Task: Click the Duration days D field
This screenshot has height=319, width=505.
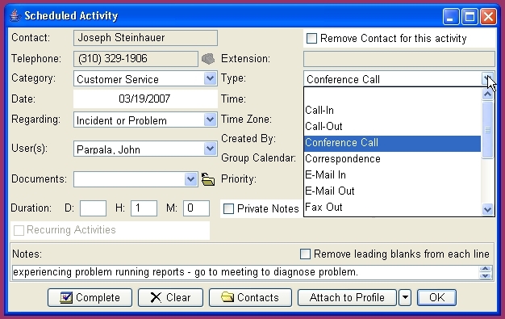Action: (x=93, y=208)
